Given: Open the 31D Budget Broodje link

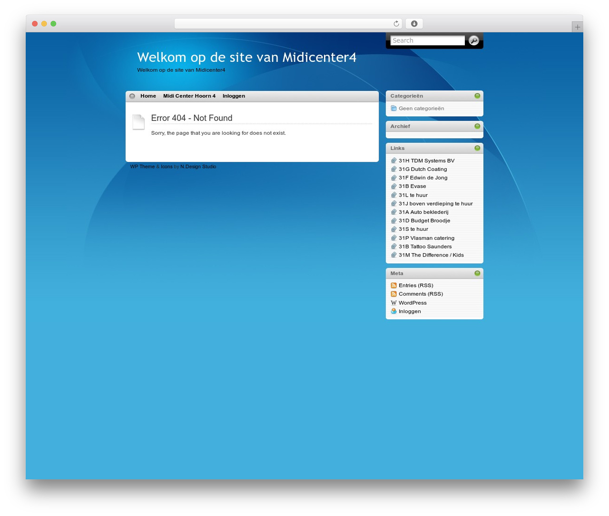Looking at the screenshot, I should coord(424,221).
